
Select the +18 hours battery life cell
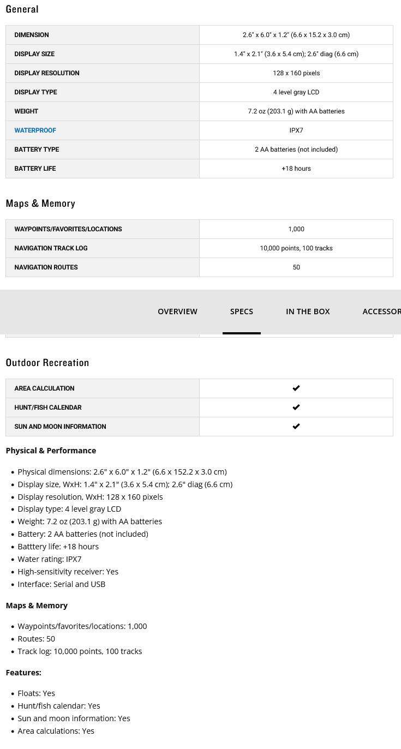pyautogui.click(x=296, y=169)
